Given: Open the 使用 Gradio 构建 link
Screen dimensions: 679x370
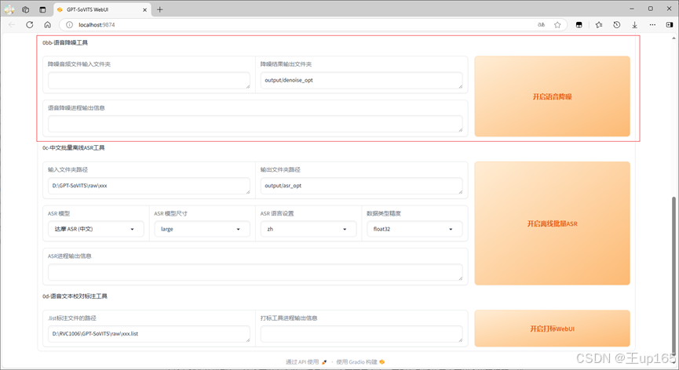Looking at the screenshot, I should tap(360, 362).
